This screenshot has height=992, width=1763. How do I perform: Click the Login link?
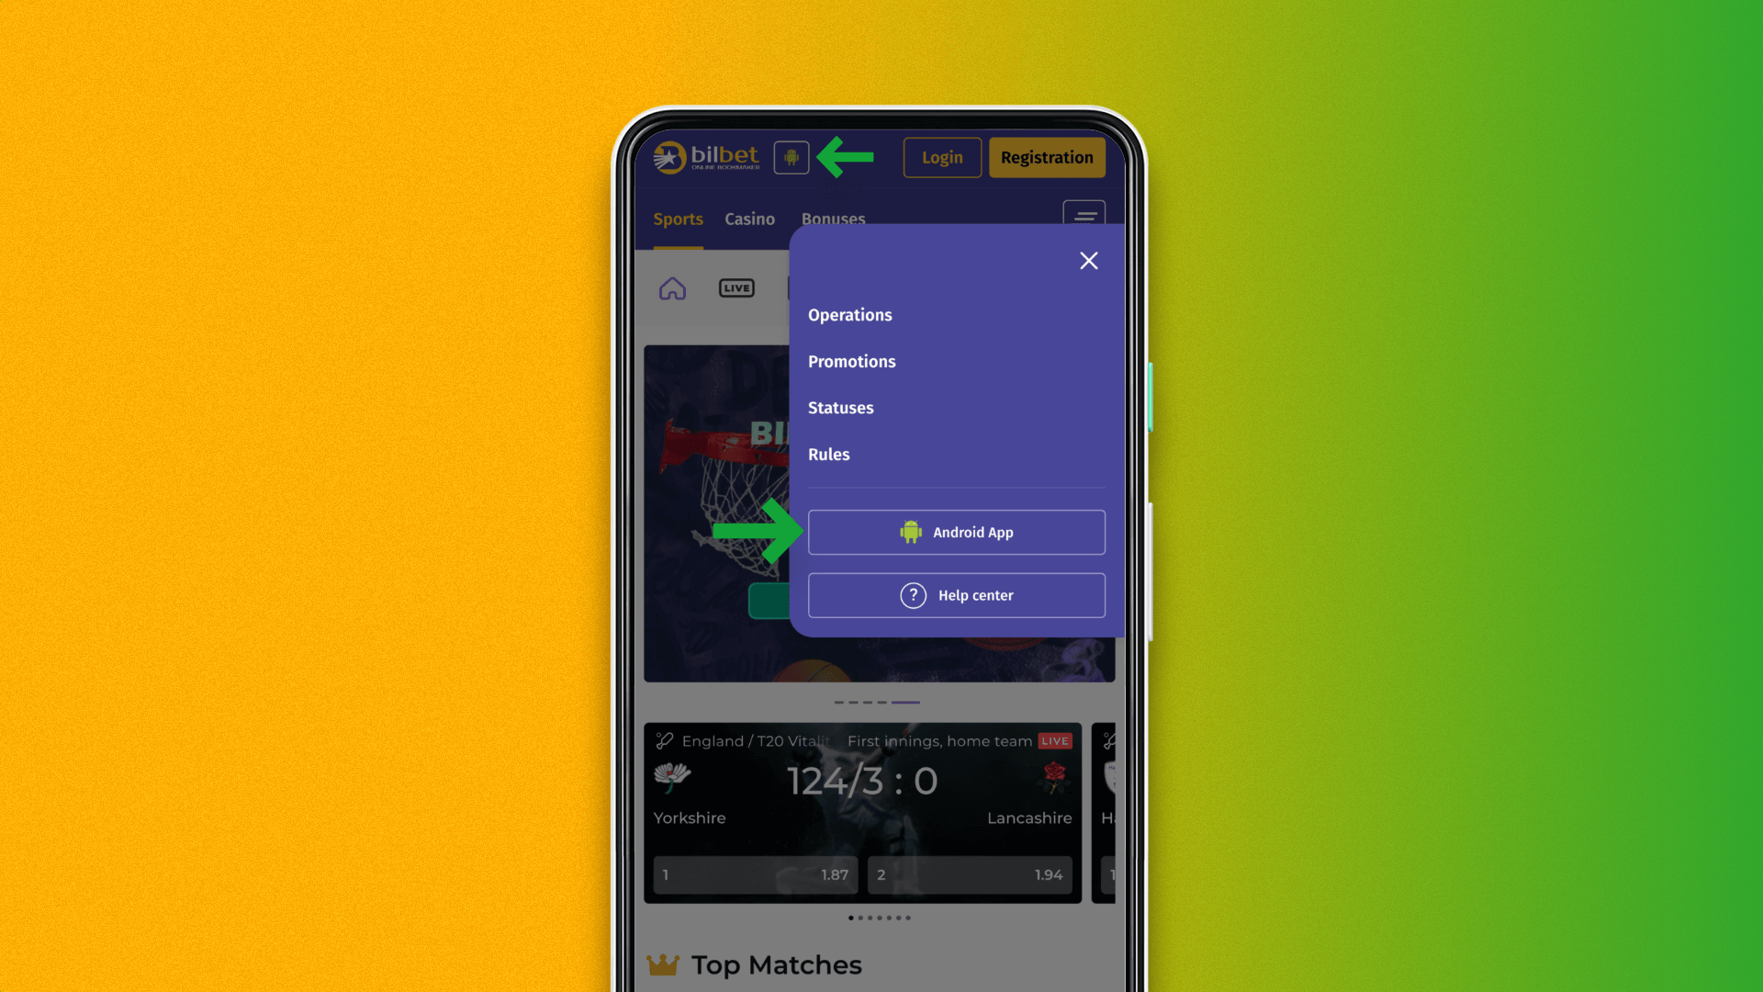pyautogui.click(x=942, y=156)
